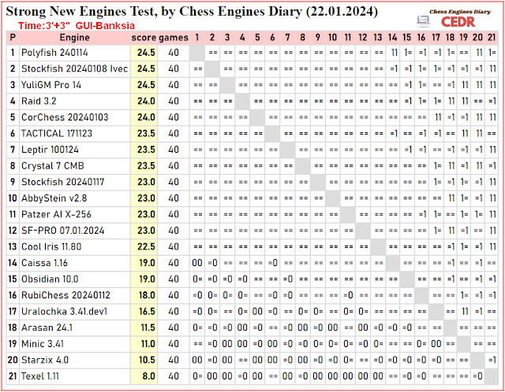Select the engine name 'TACTICAL 171123'

57,133
